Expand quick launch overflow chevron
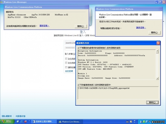The height and width of the screenshot is (124, 166). coord(29,121)
